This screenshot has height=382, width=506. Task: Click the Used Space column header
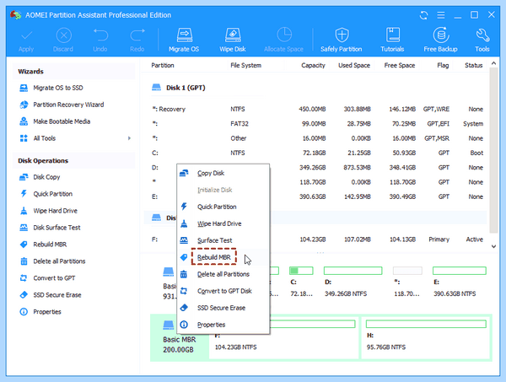(354, 65)
